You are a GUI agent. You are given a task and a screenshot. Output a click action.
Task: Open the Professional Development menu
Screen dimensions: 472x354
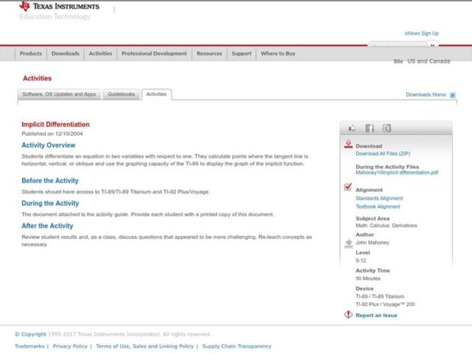154,54
